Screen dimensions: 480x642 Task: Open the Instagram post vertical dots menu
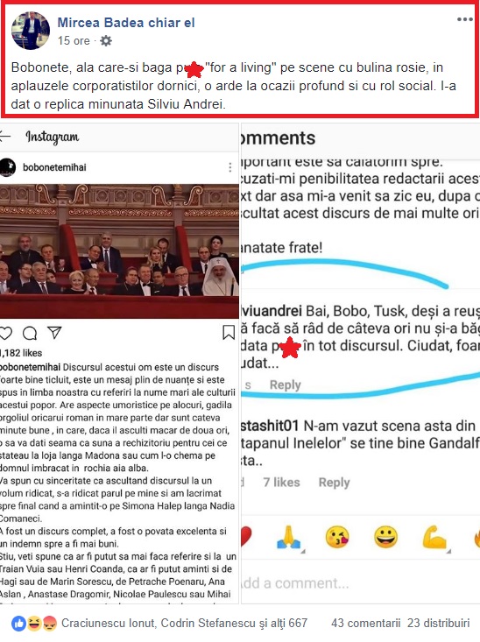point(230,167)
